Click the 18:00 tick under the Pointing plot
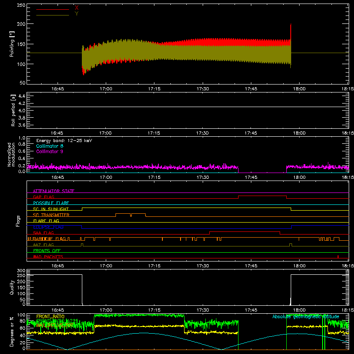The width and height of the screenshot is (354, 354). click(300, 89)
